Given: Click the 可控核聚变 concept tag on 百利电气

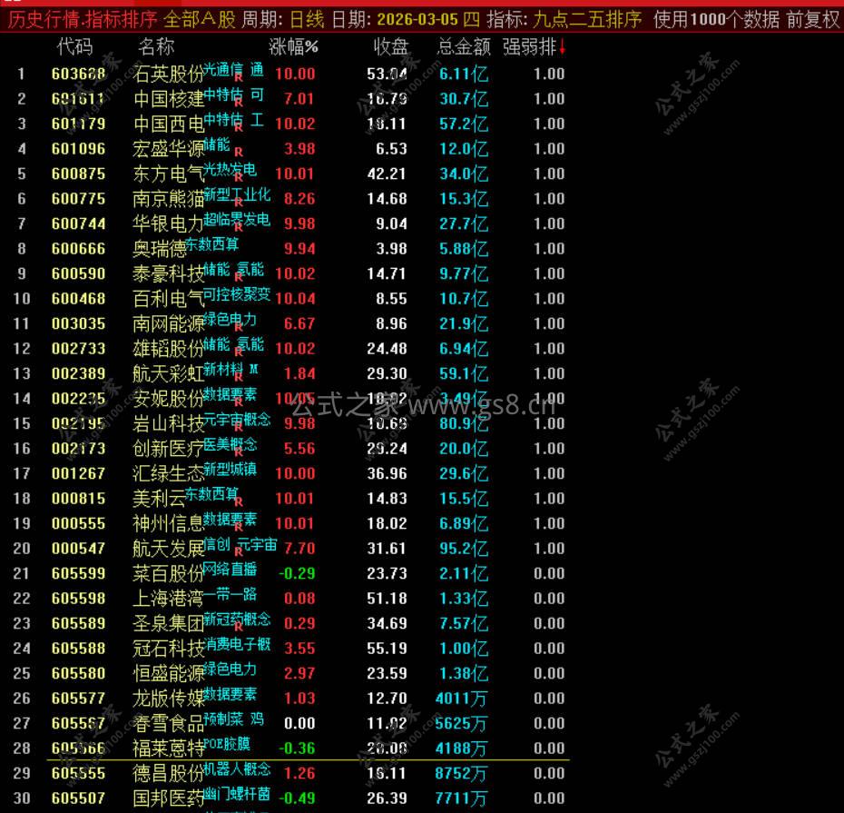Looking at the screenshot, I should pos(237,294).
